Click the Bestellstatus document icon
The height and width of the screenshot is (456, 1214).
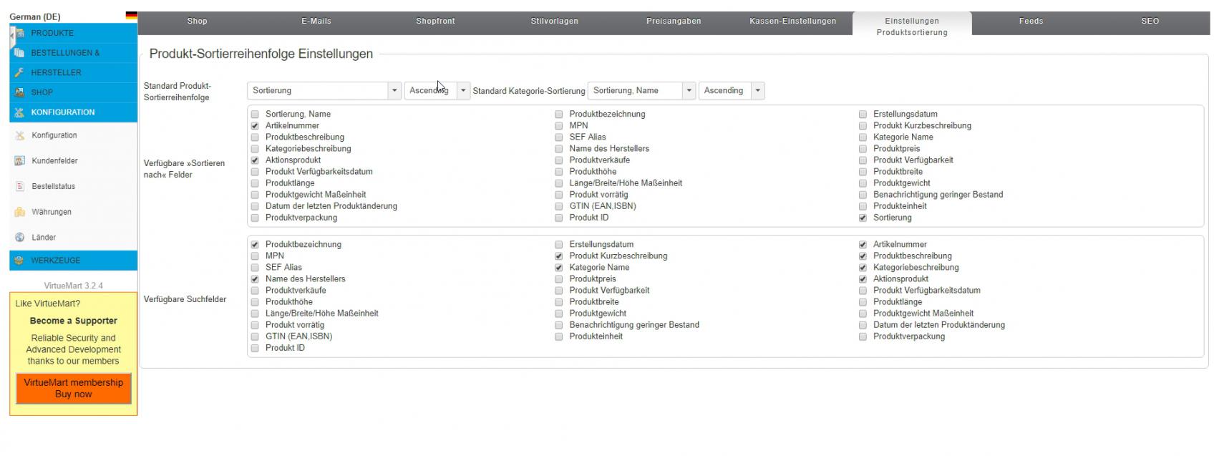point(20,187)
